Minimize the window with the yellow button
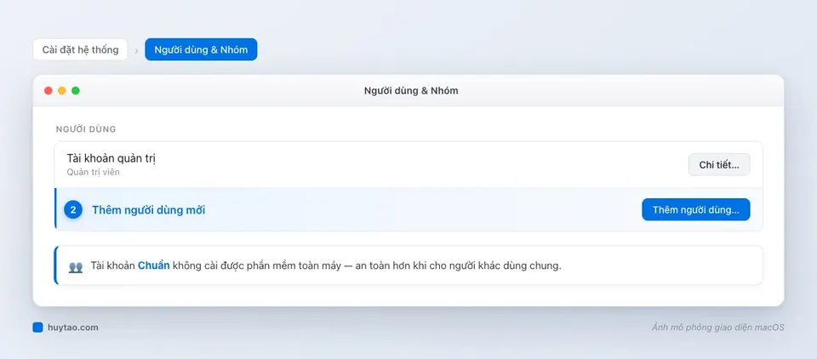This screenshot has width=817, height=359. pos(62,91)
